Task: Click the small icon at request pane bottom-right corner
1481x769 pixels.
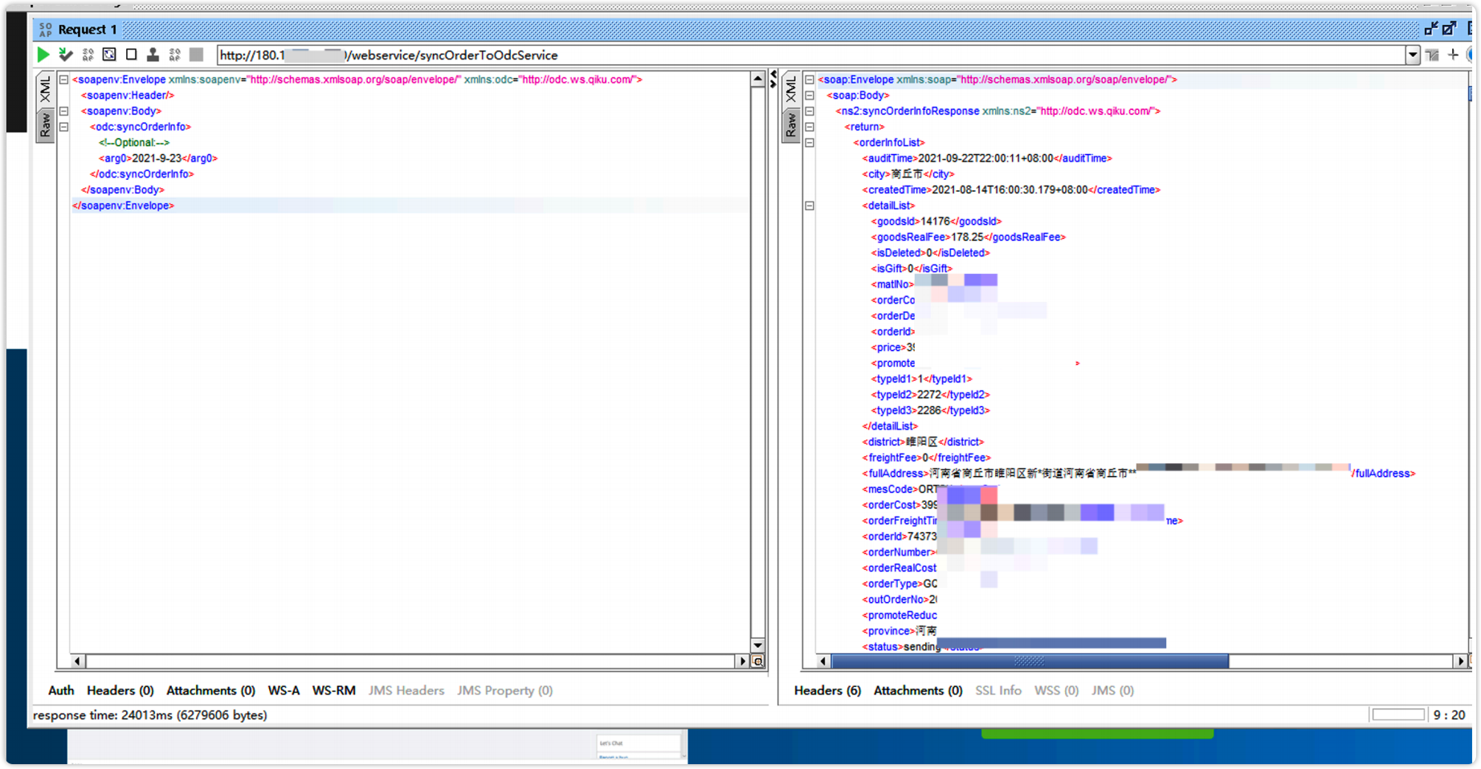Action: [x=757, y=661]
